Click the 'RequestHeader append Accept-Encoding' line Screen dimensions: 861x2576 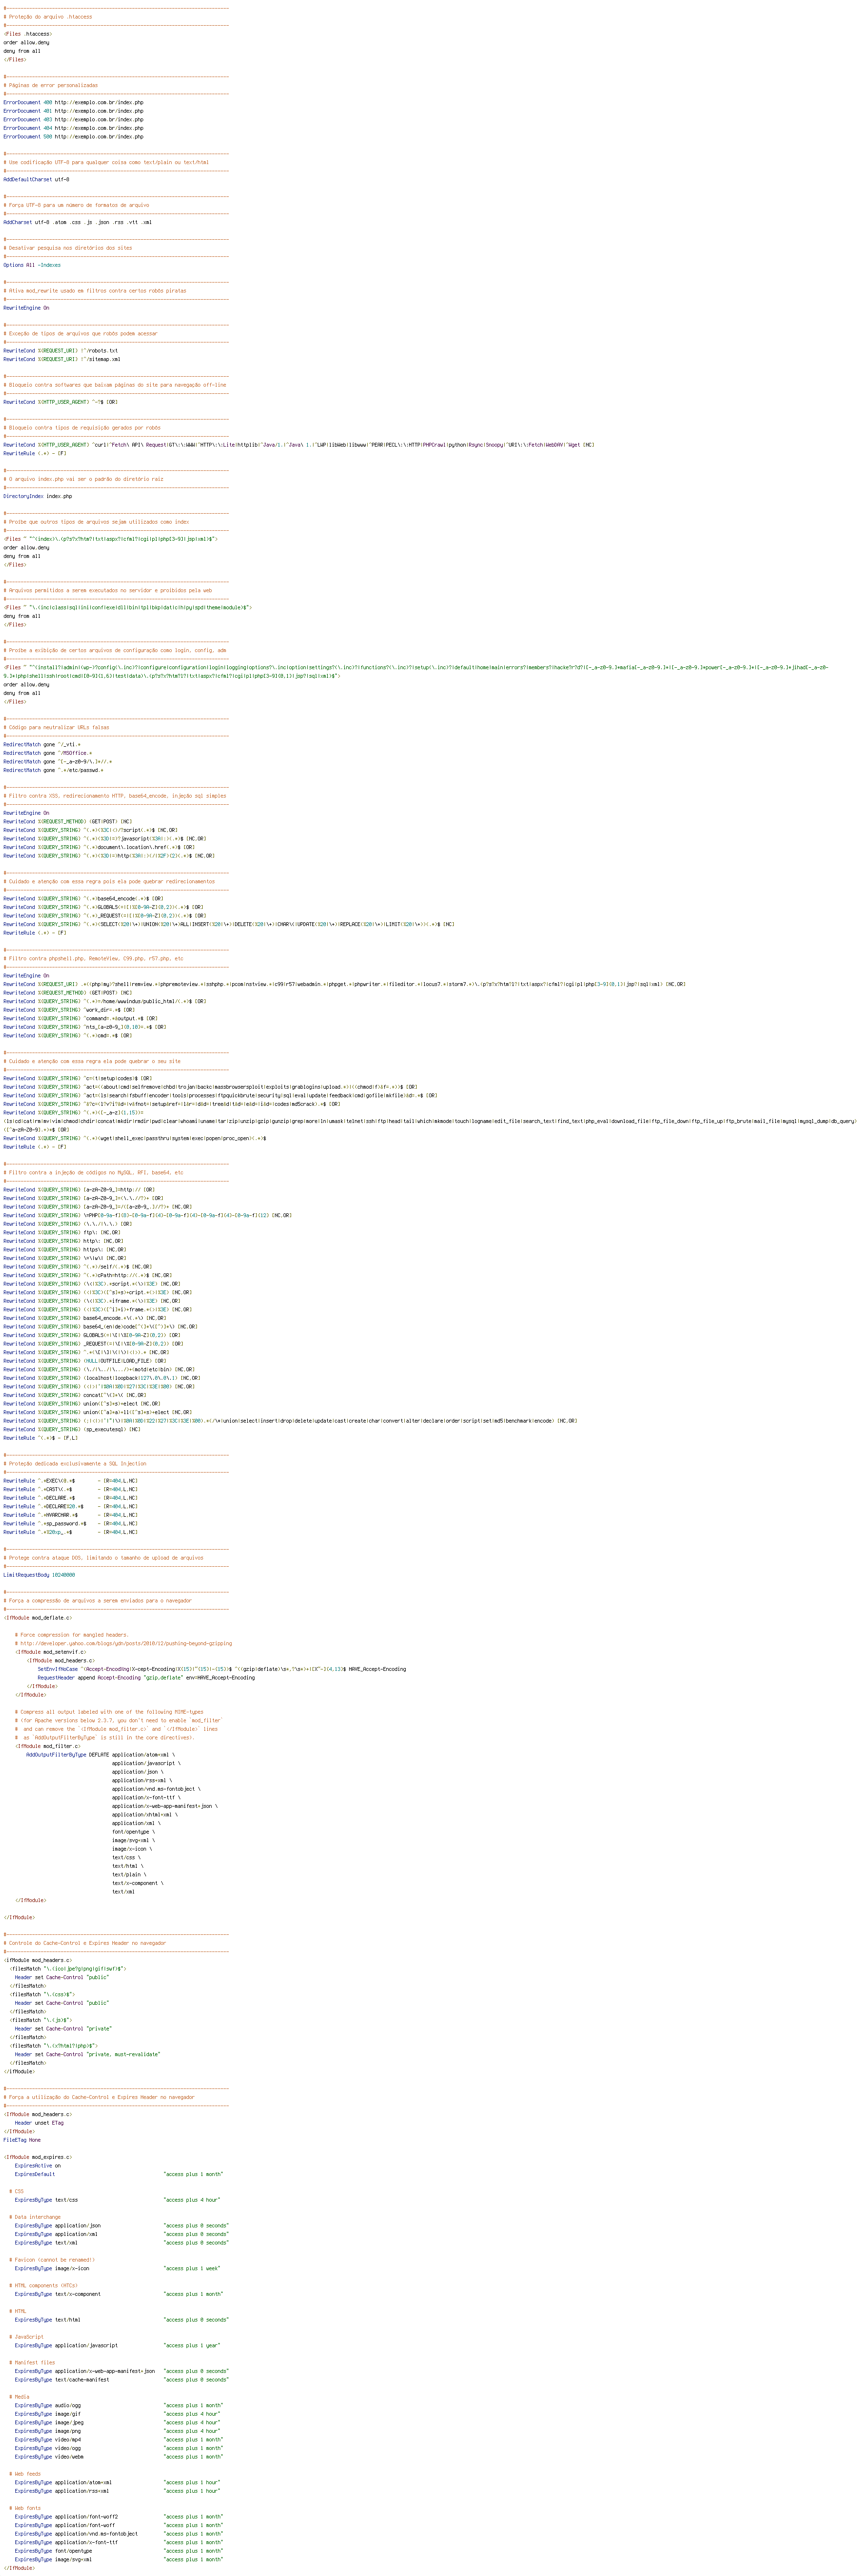(146, 1677)
